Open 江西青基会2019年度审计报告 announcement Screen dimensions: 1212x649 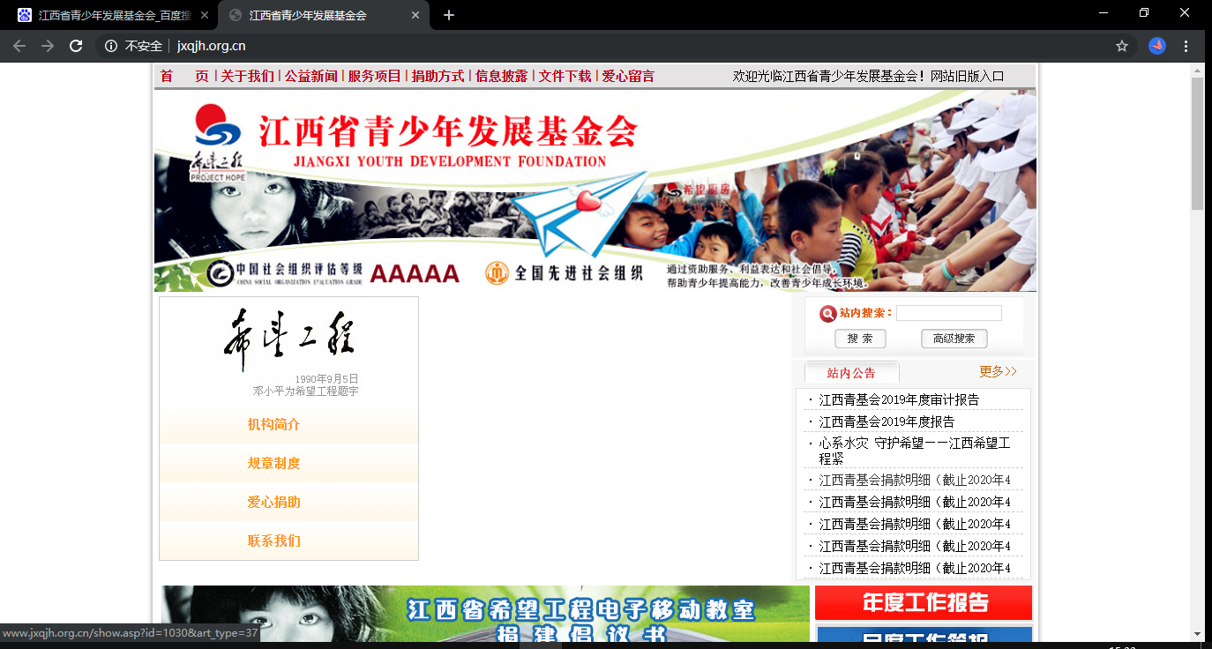pos(899,399)
